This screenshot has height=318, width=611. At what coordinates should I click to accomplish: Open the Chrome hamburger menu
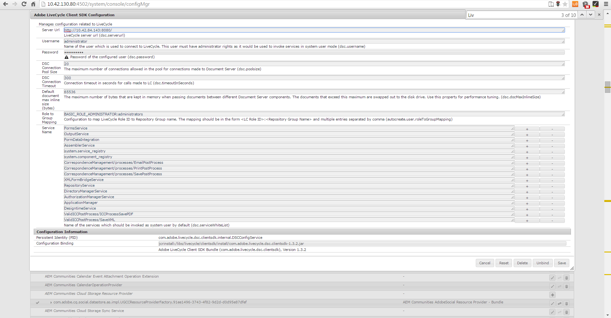(x=606, y=4)
